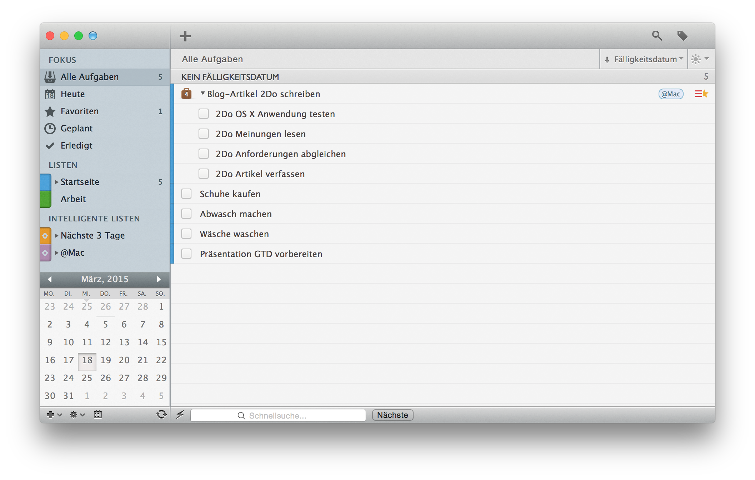Screen dimensions: 755x480
Task: Click in the Schnellsuche search field
Action: [x=278, y=415]
